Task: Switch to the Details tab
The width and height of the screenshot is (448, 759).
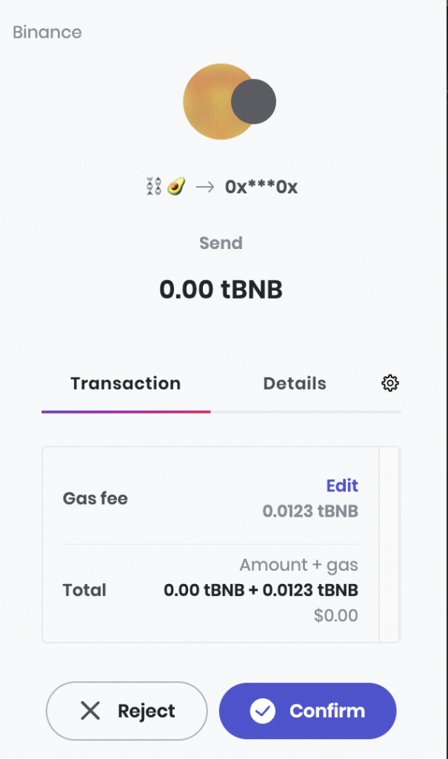Action: point(294,383)
